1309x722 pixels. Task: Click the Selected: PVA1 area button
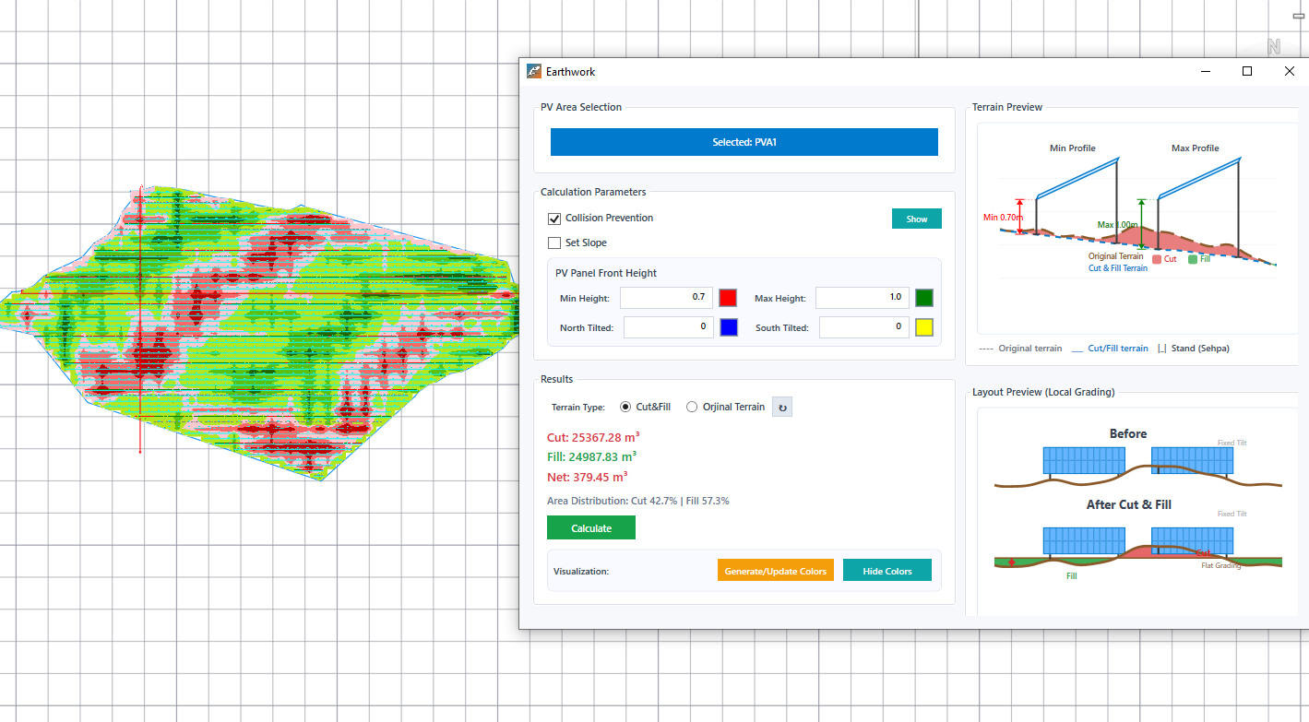[744, 142]
